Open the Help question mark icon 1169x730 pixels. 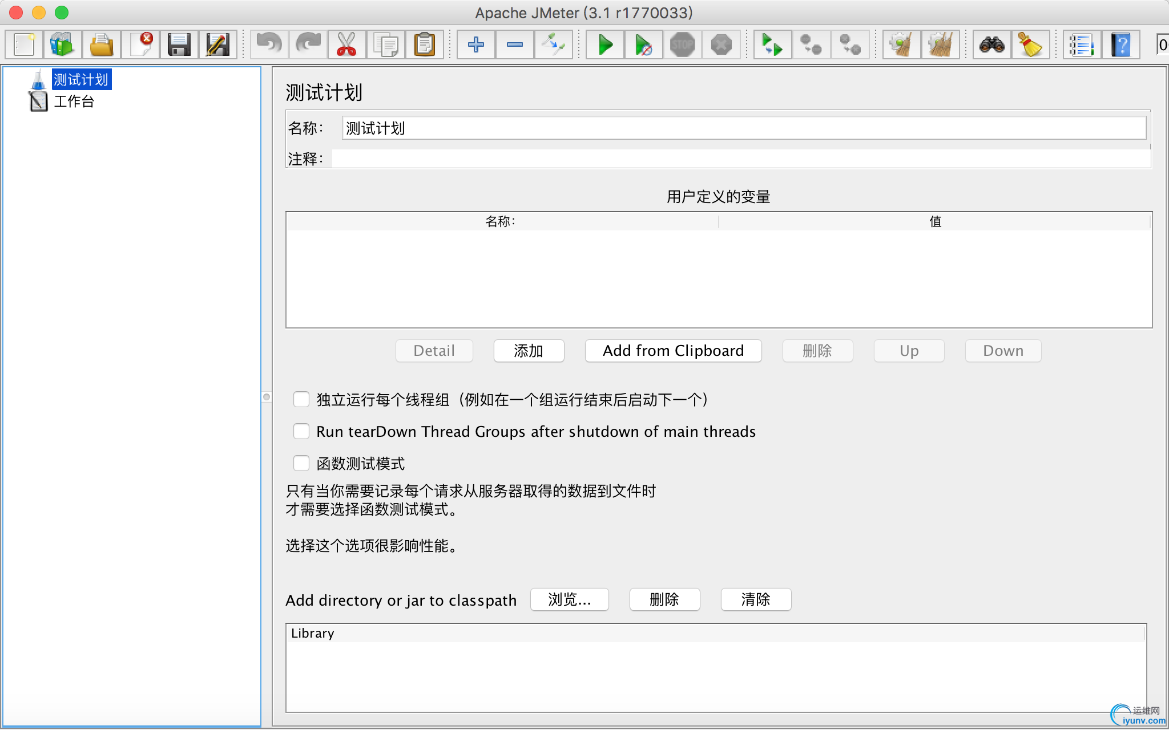(x=1121, y=44)
